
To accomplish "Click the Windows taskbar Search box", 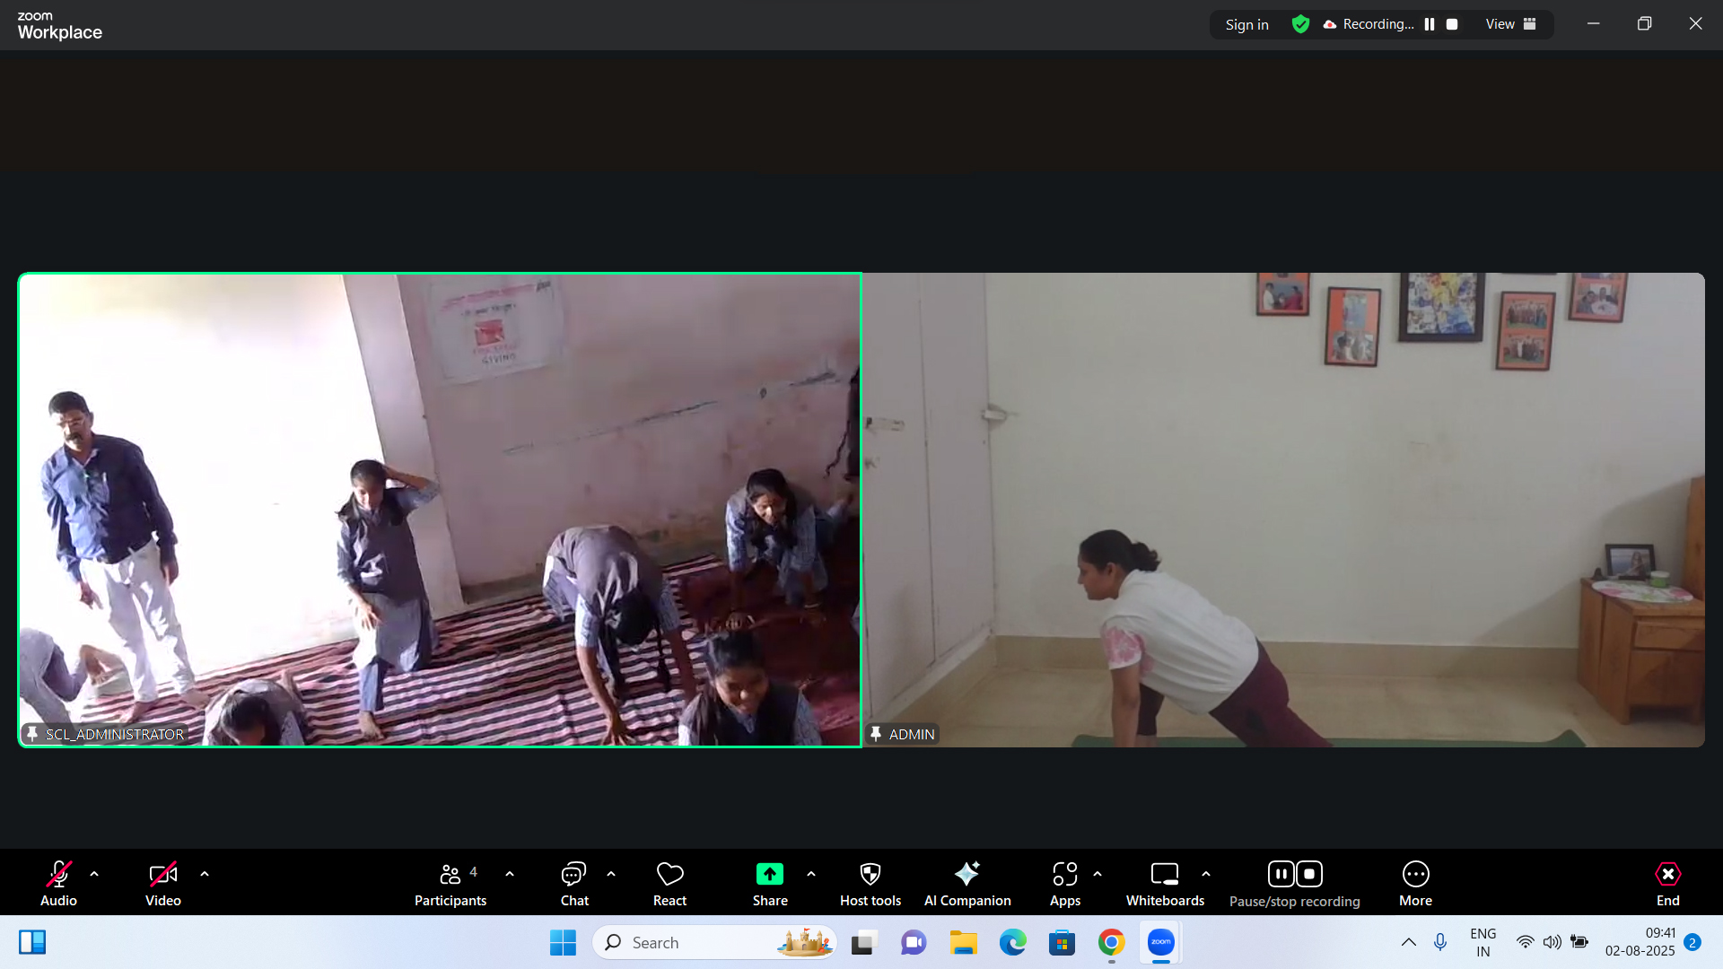I will [x=691, y=942].
